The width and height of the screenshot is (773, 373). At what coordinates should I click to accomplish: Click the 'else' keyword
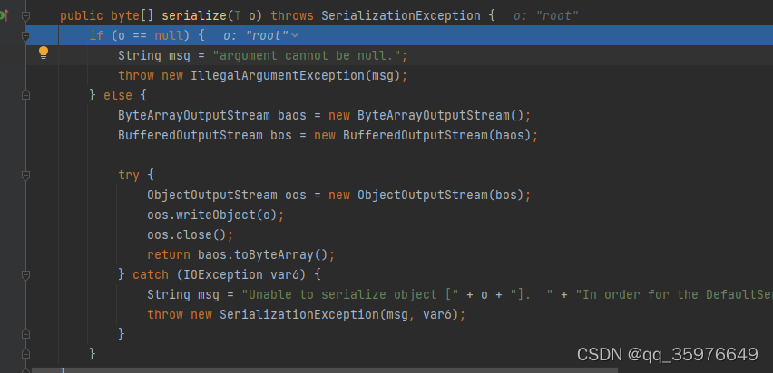(x=118, y=95)
